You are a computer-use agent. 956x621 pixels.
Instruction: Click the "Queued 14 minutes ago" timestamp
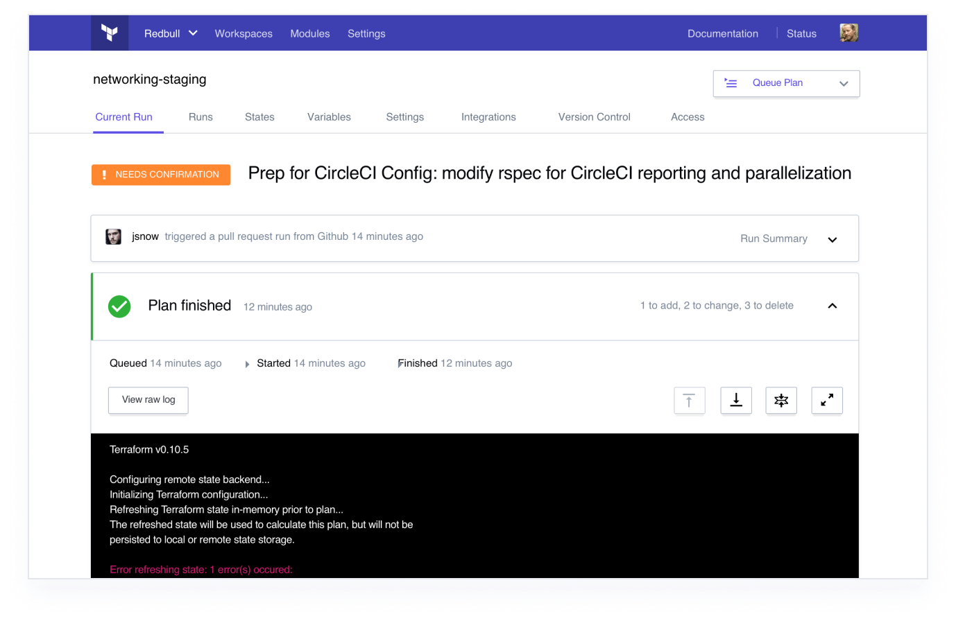[166, 363]
